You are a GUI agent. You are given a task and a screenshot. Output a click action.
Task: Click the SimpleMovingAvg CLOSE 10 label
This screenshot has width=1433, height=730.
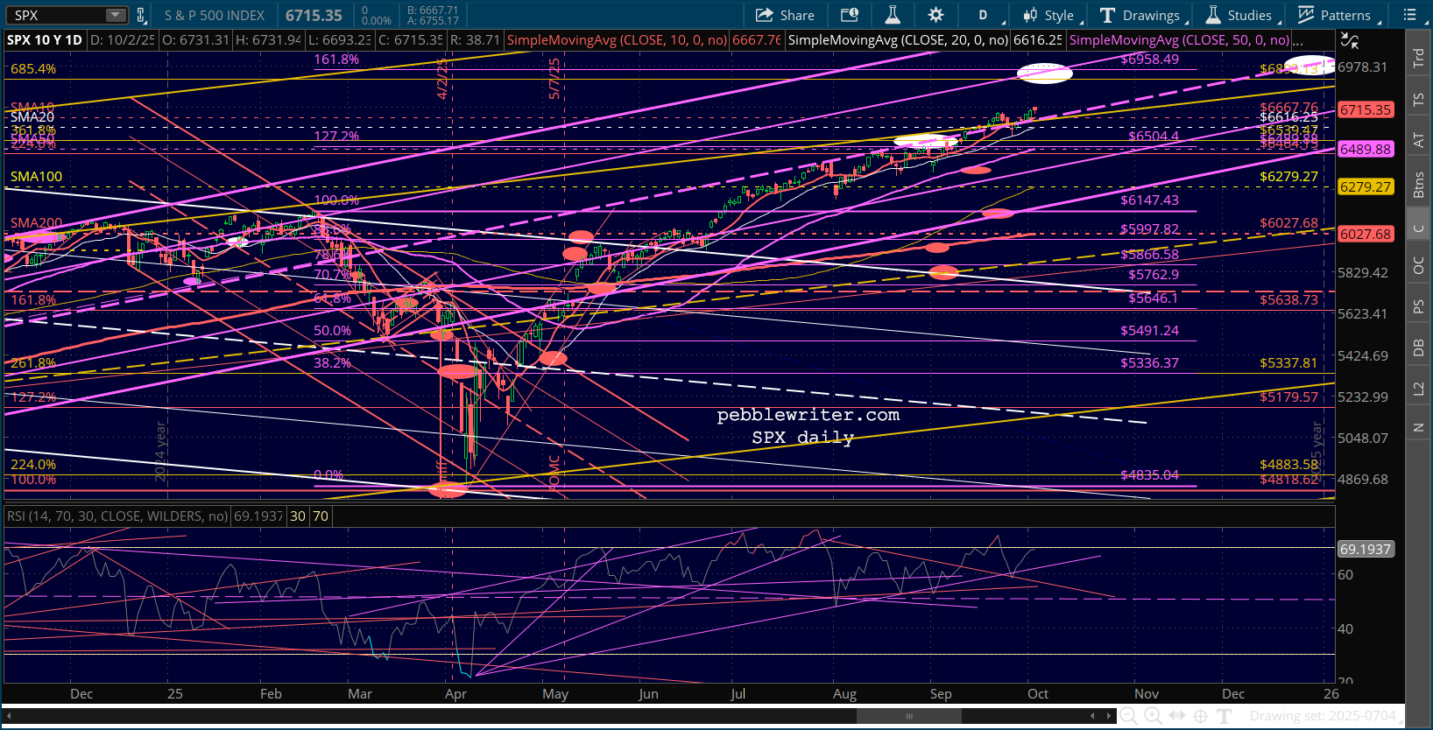pyautogui.click(x=617, y=40)
